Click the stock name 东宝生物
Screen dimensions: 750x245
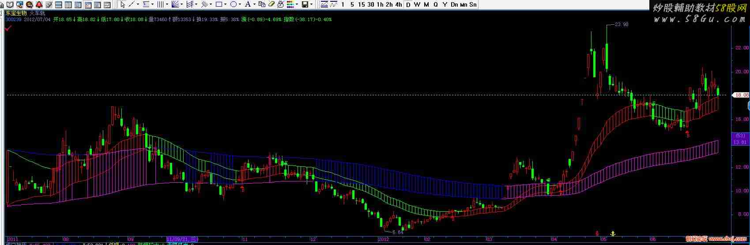(16, 13)
